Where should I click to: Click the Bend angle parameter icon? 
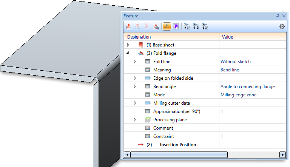(147, 86)
